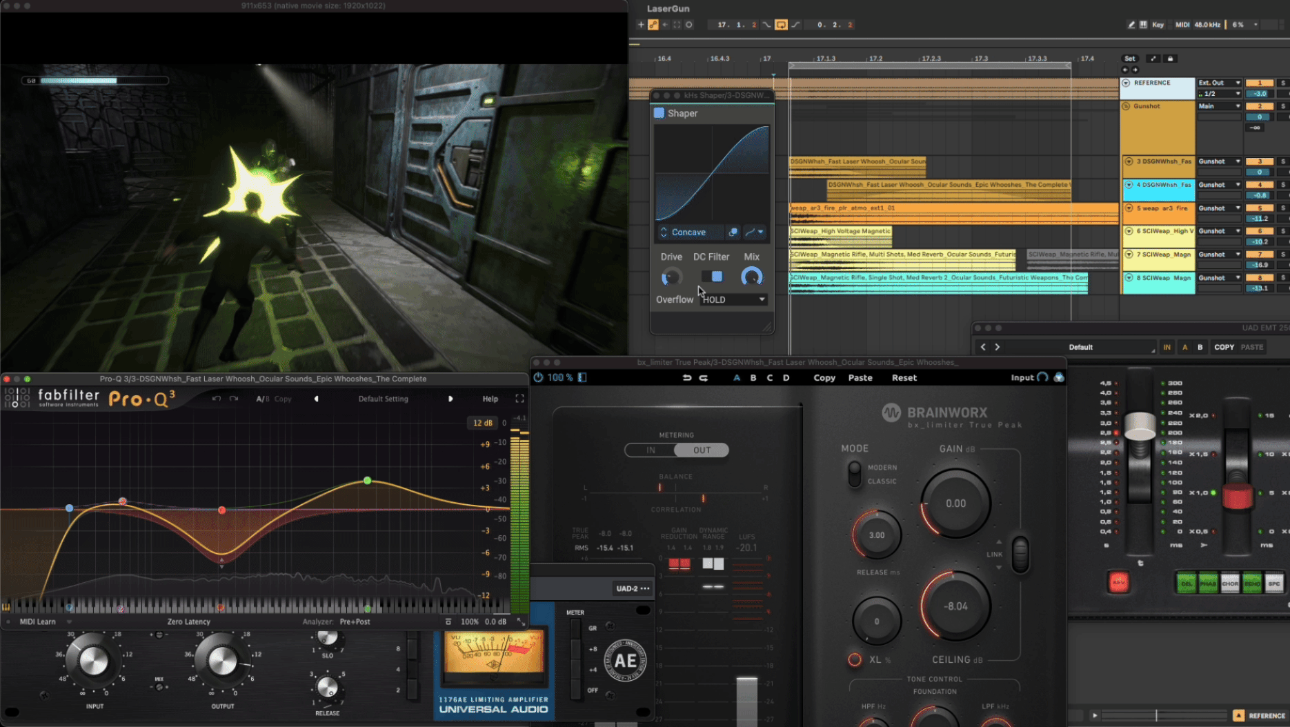The height and width of the screenshot is (727, 1290).
Task: Set metering to IN
Action: pyautogui.click(x=651, y=450)
